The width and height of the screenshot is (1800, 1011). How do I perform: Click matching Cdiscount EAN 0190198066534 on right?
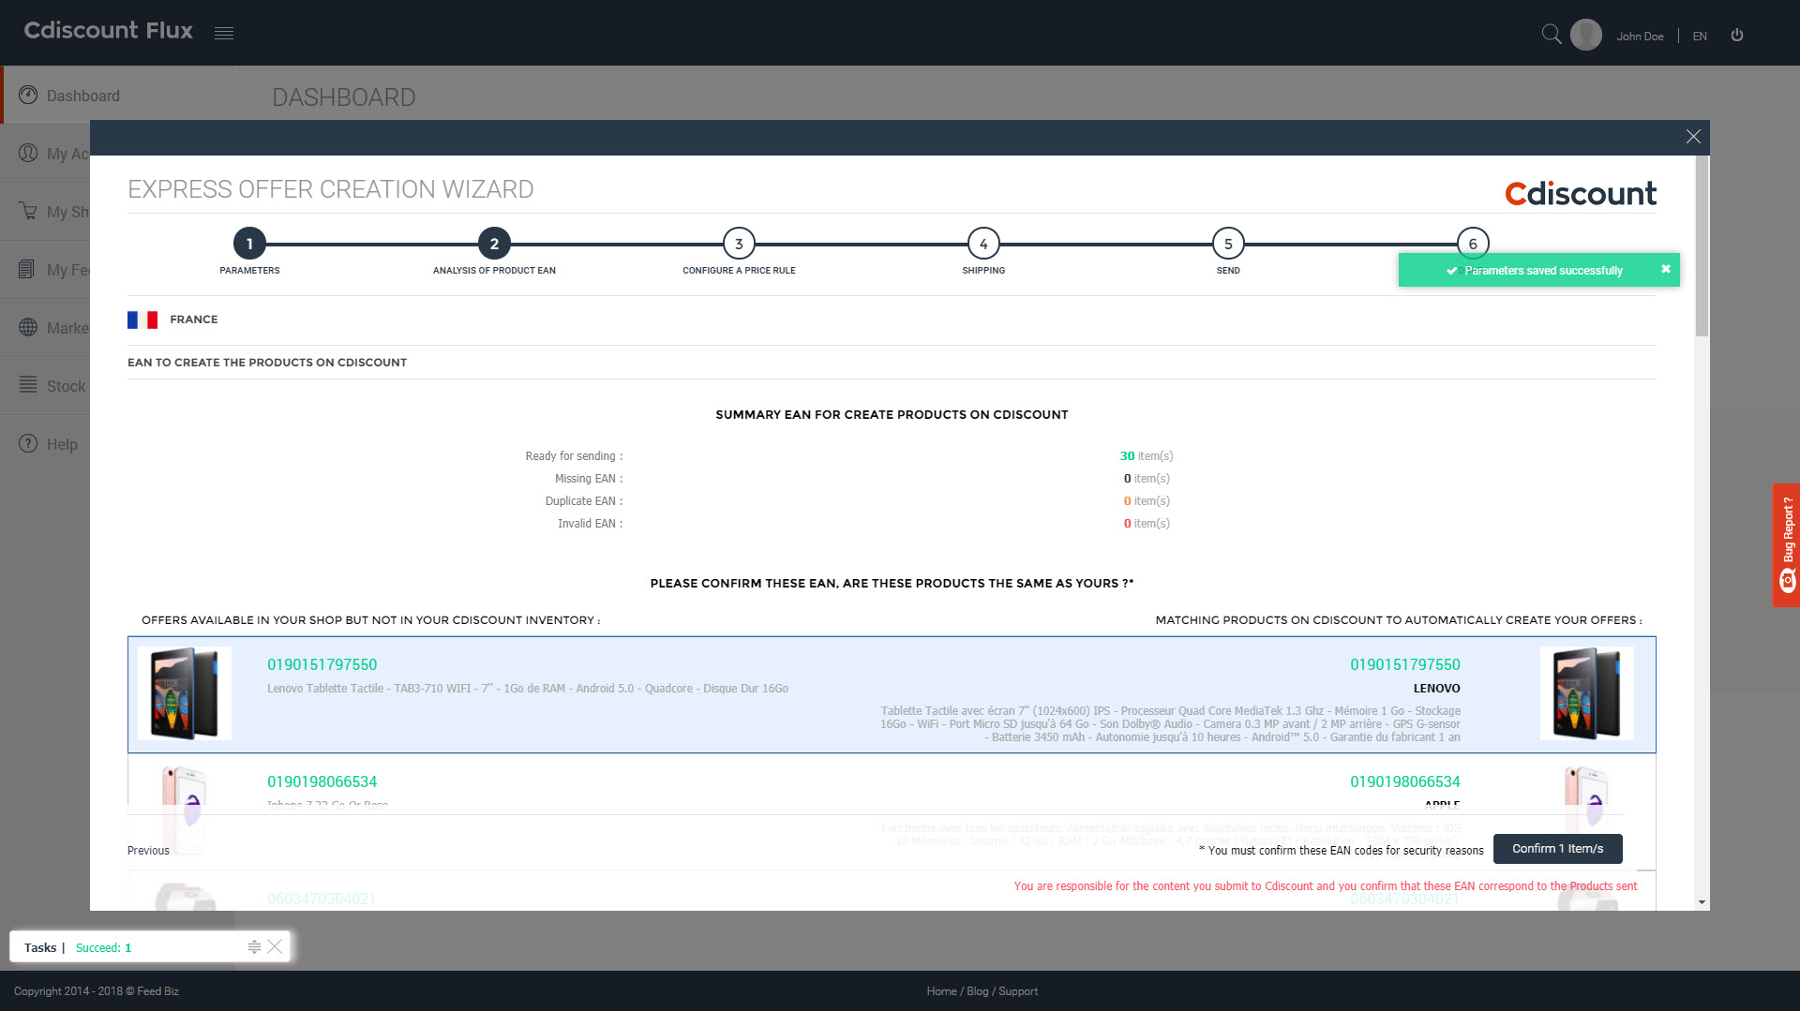pyautogui.click(x=1404, y=781)
